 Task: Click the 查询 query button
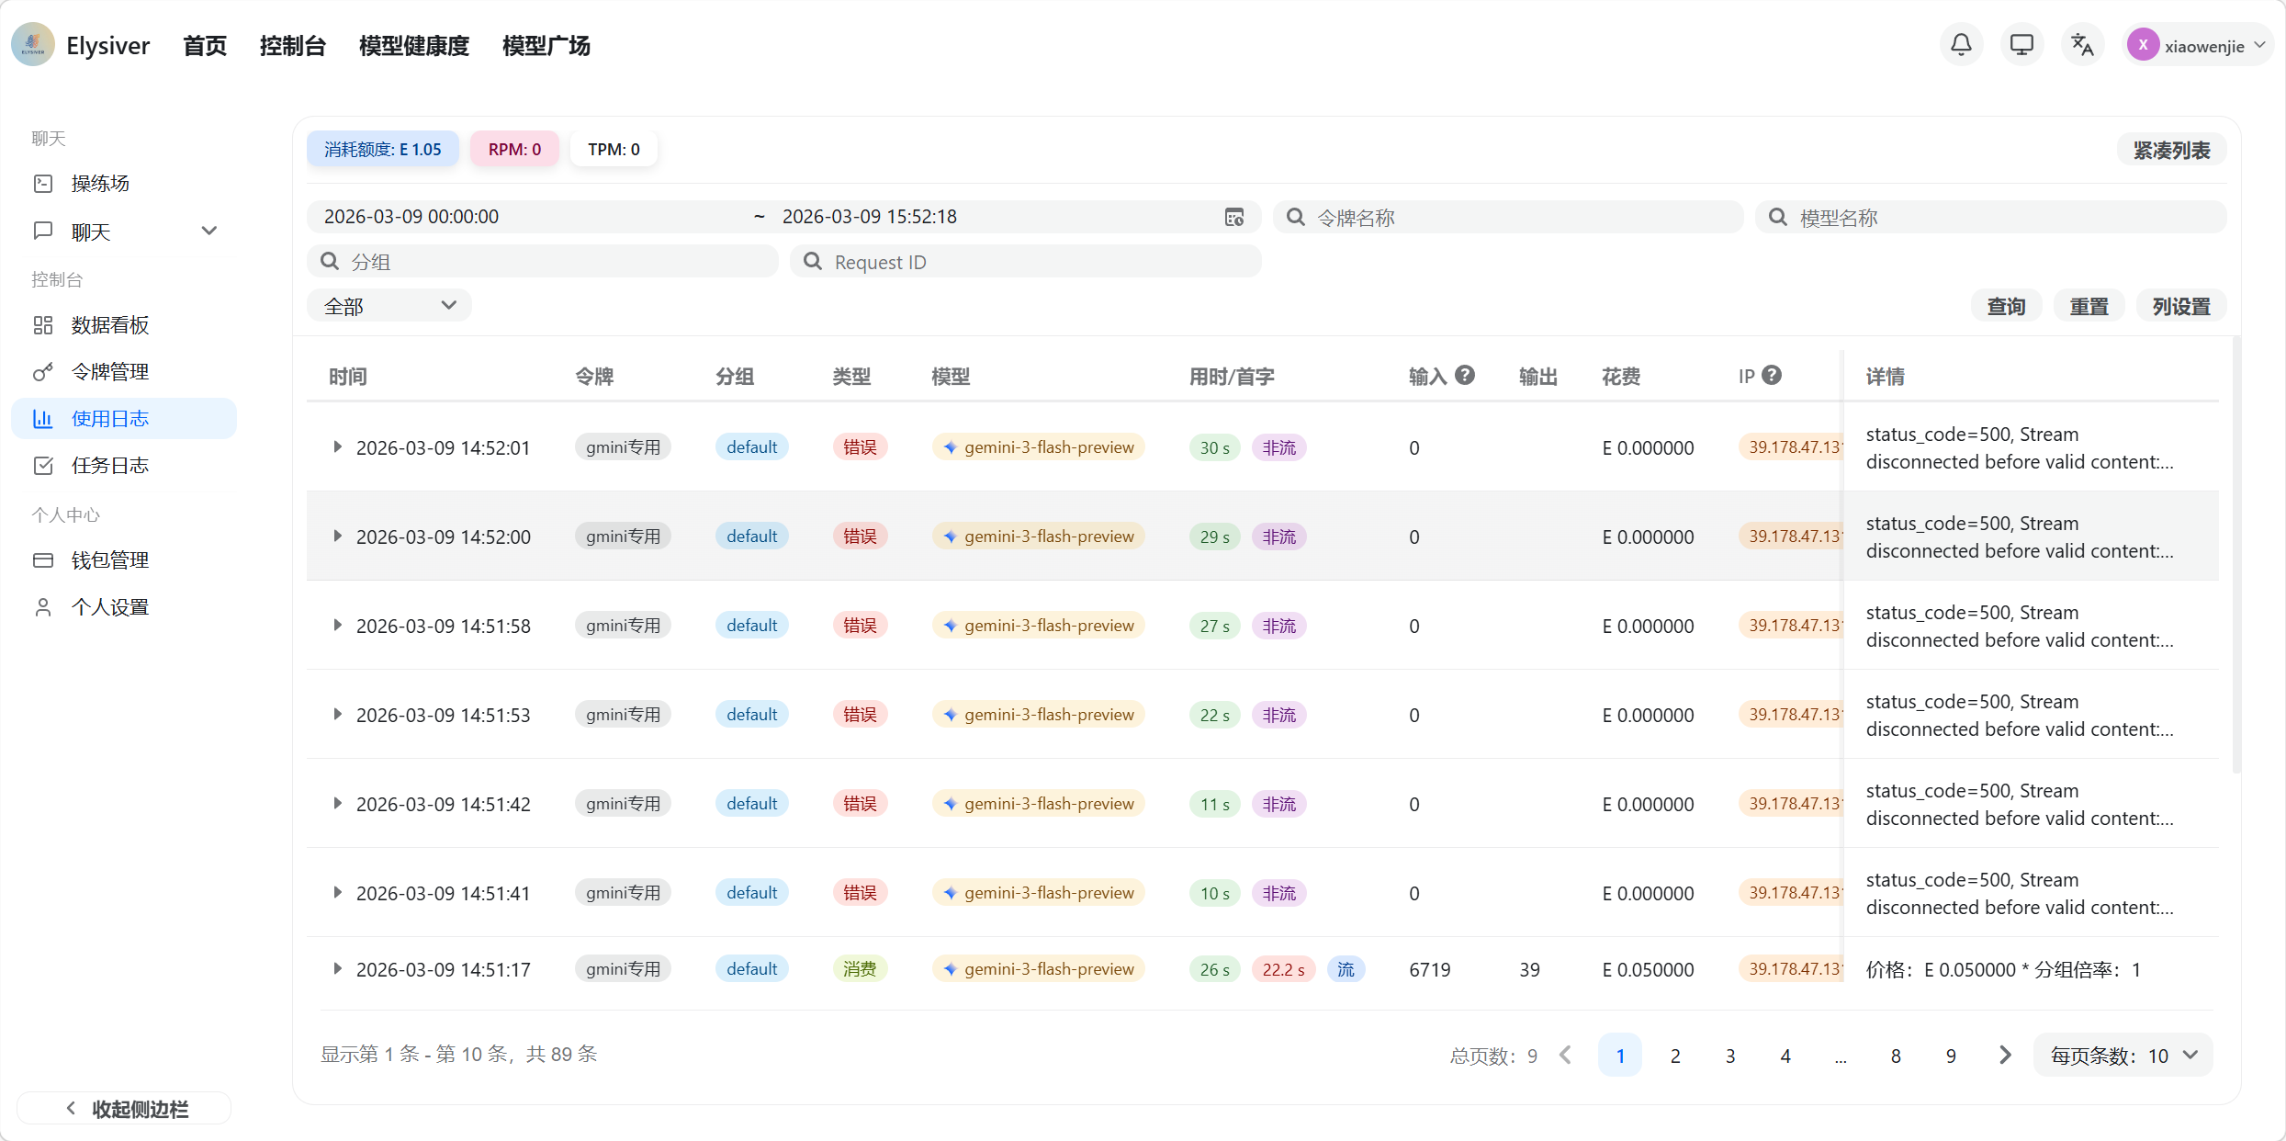[x=2006, y=306]
